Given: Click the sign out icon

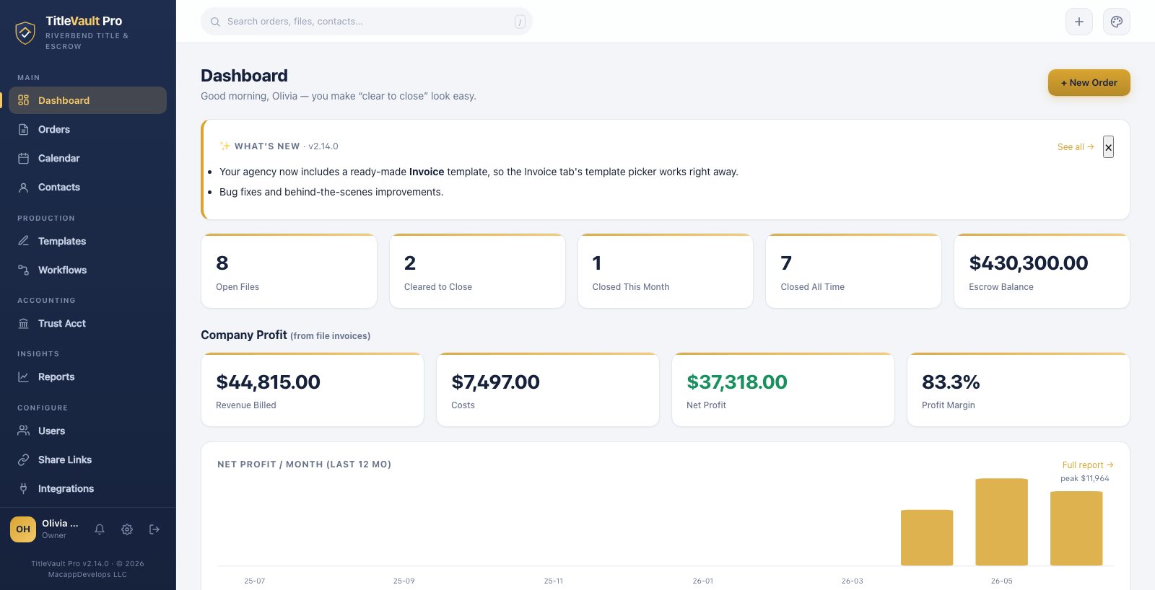Looking at the screenshot, I should (x=154, y=529).
